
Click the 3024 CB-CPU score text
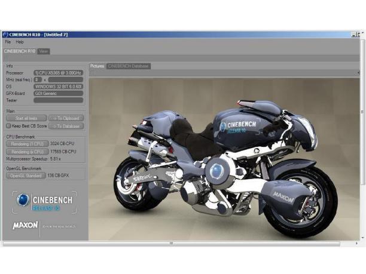tap(62, 144)
